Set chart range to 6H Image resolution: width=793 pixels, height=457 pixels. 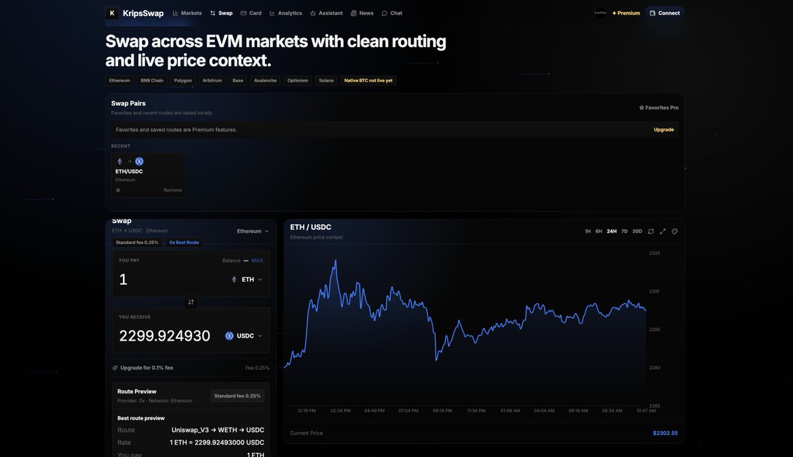[599, 231]
